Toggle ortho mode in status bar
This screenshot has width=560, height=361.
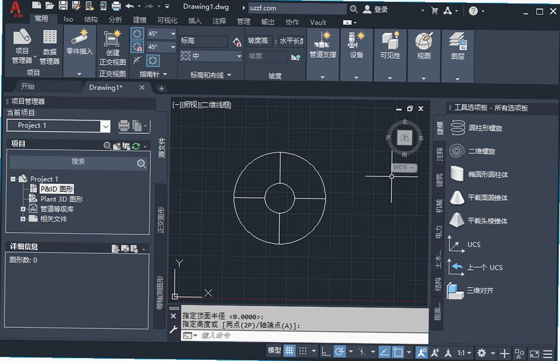pos(325,351)
